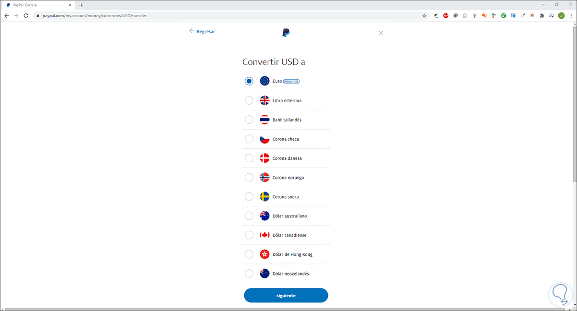Image resolution: width=577 pixels, height=311 pixels.
Task: Pick the Dólar neozelandés radio button
Action: 249,273
